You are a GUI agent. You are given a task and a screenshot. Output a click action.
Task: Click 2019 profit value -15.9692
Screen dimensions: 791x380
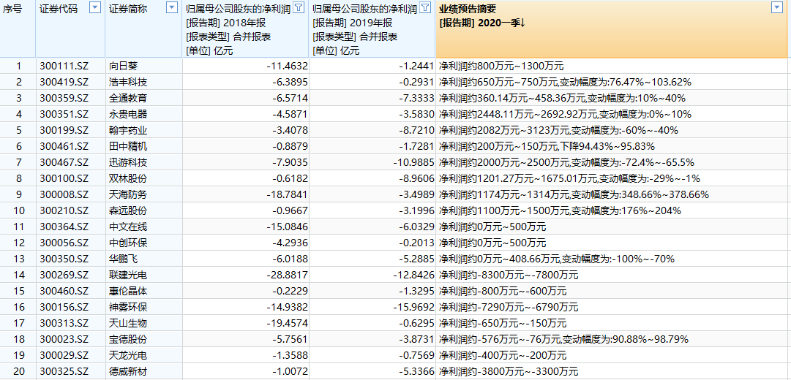click(413, 308)
